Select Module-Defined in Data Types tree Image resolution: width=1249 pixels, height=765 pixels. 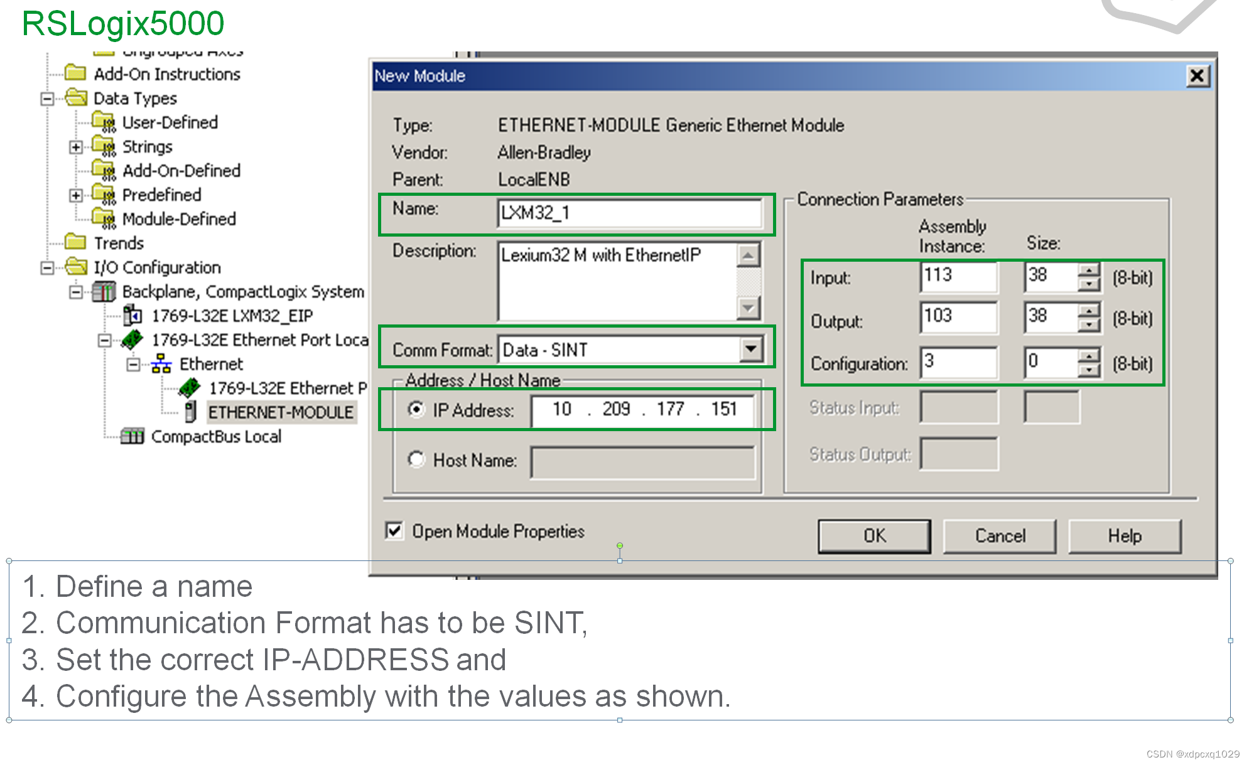pos(179,219)
